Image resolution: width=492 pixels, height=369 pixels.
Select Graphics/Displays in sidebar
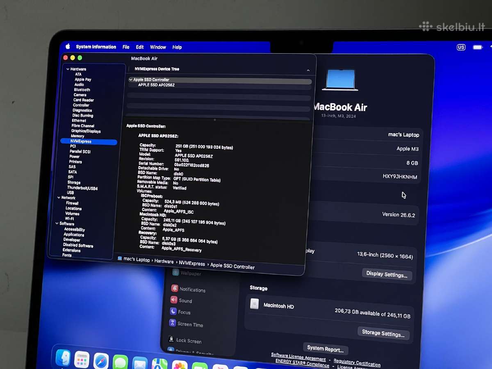pyautogui.click(x=86, y=131)
